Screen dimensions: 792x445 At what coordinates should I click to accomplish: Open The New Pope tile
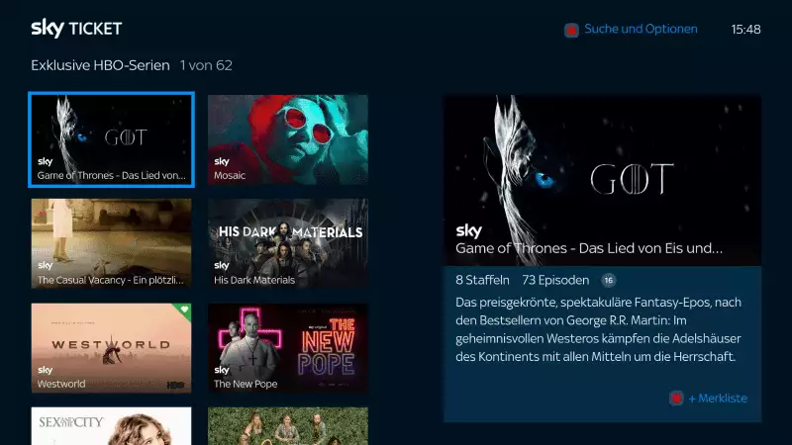(288, 348)
